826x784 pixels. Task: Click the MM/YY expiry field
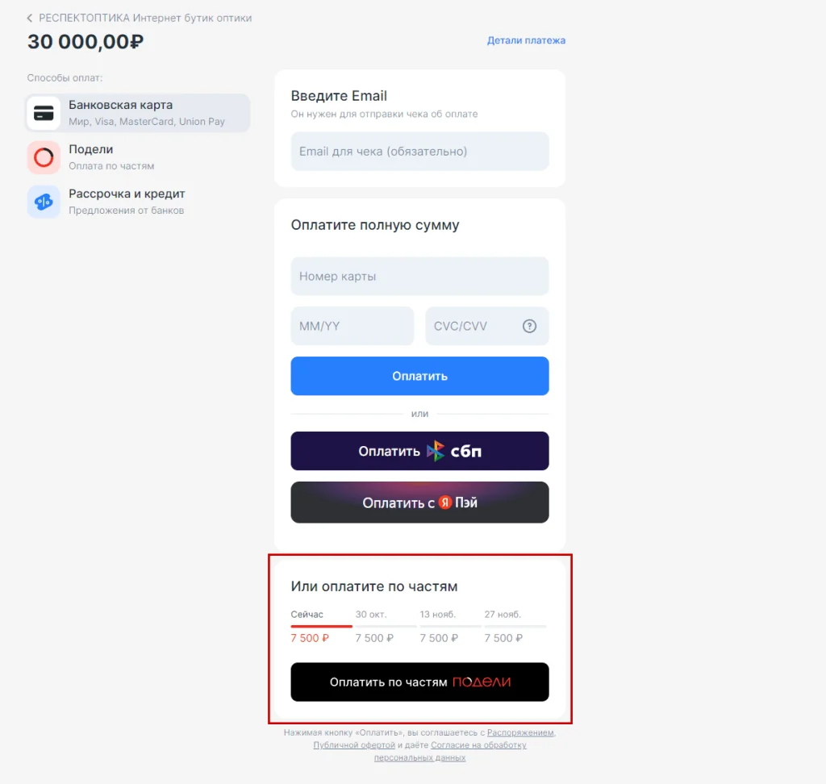353,326
